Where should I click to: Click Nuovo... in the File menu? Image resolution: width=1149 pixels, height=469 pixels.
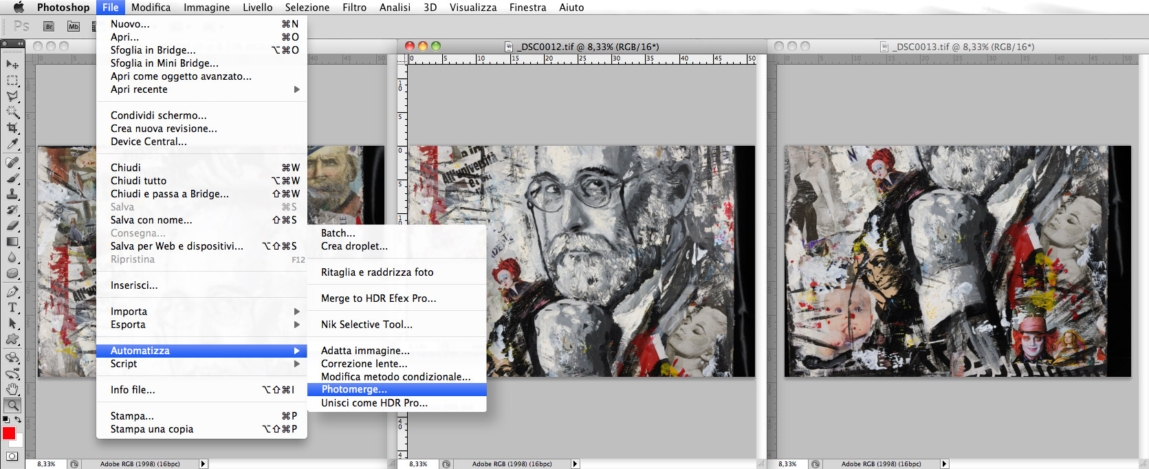tap(201, 24)
